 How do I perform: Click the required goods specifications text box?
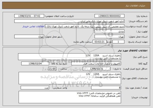pyautogui.click(x=70, y=78)
